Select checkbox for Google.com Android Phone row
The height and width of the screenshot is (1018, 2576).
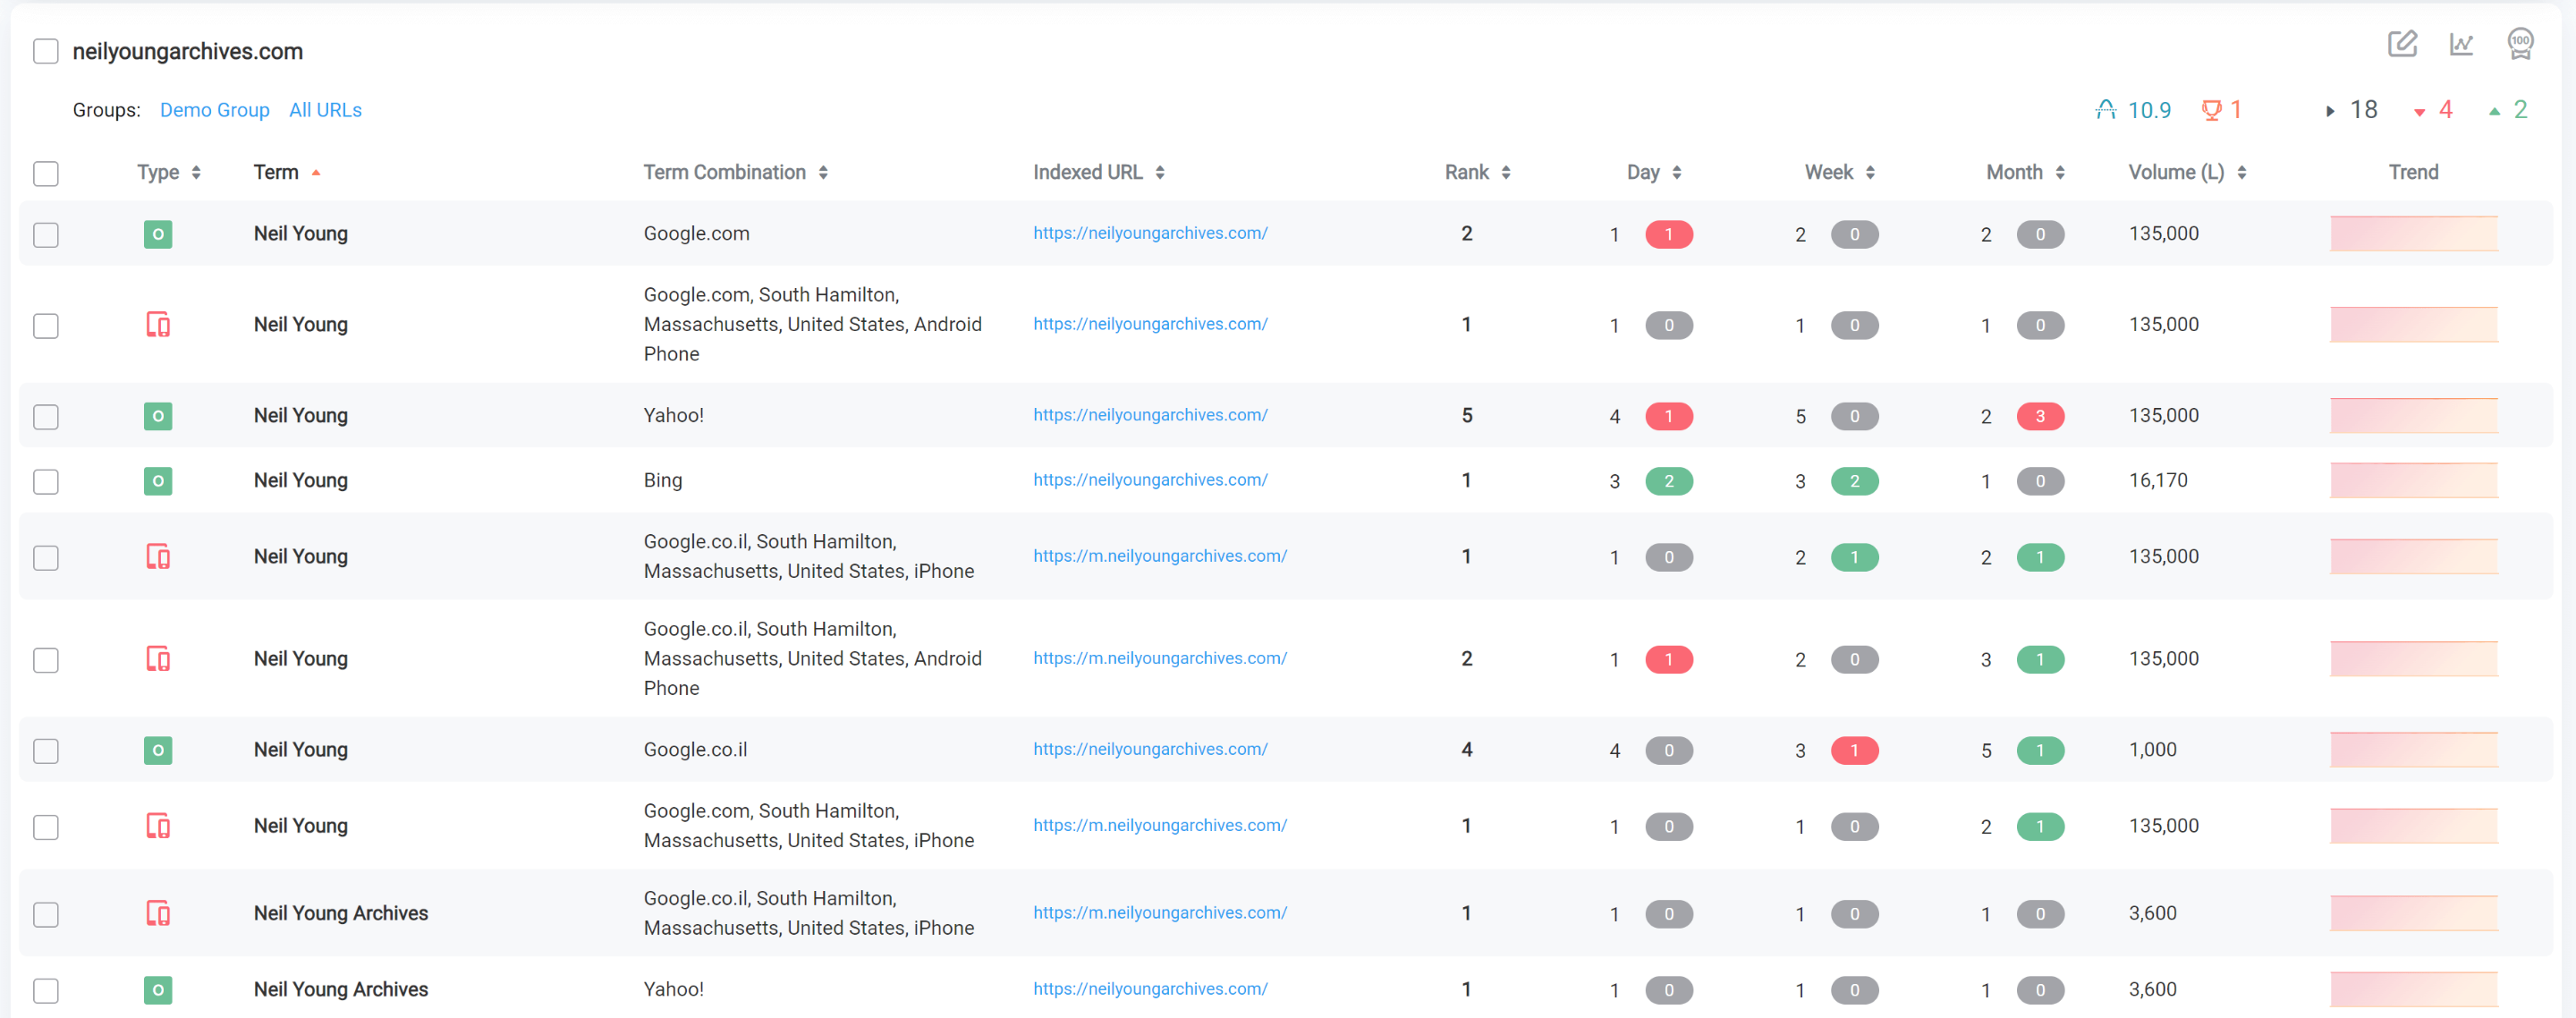pyautogui.click(x=46, y=326)
